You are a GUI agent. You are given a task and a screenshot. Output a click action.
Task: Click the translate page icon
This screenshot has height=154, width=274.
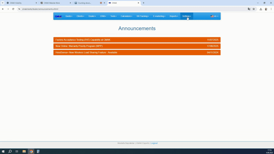coord(249,9)
